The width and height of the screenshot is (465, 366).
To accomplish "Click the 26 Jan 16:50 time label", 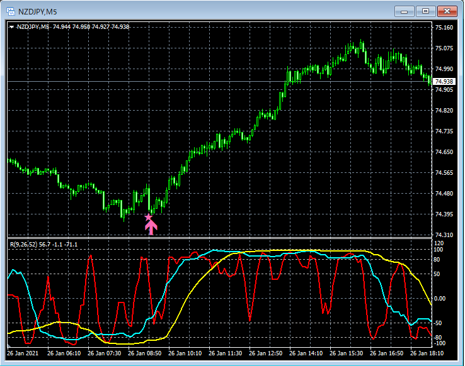I will tap(386, 353).
